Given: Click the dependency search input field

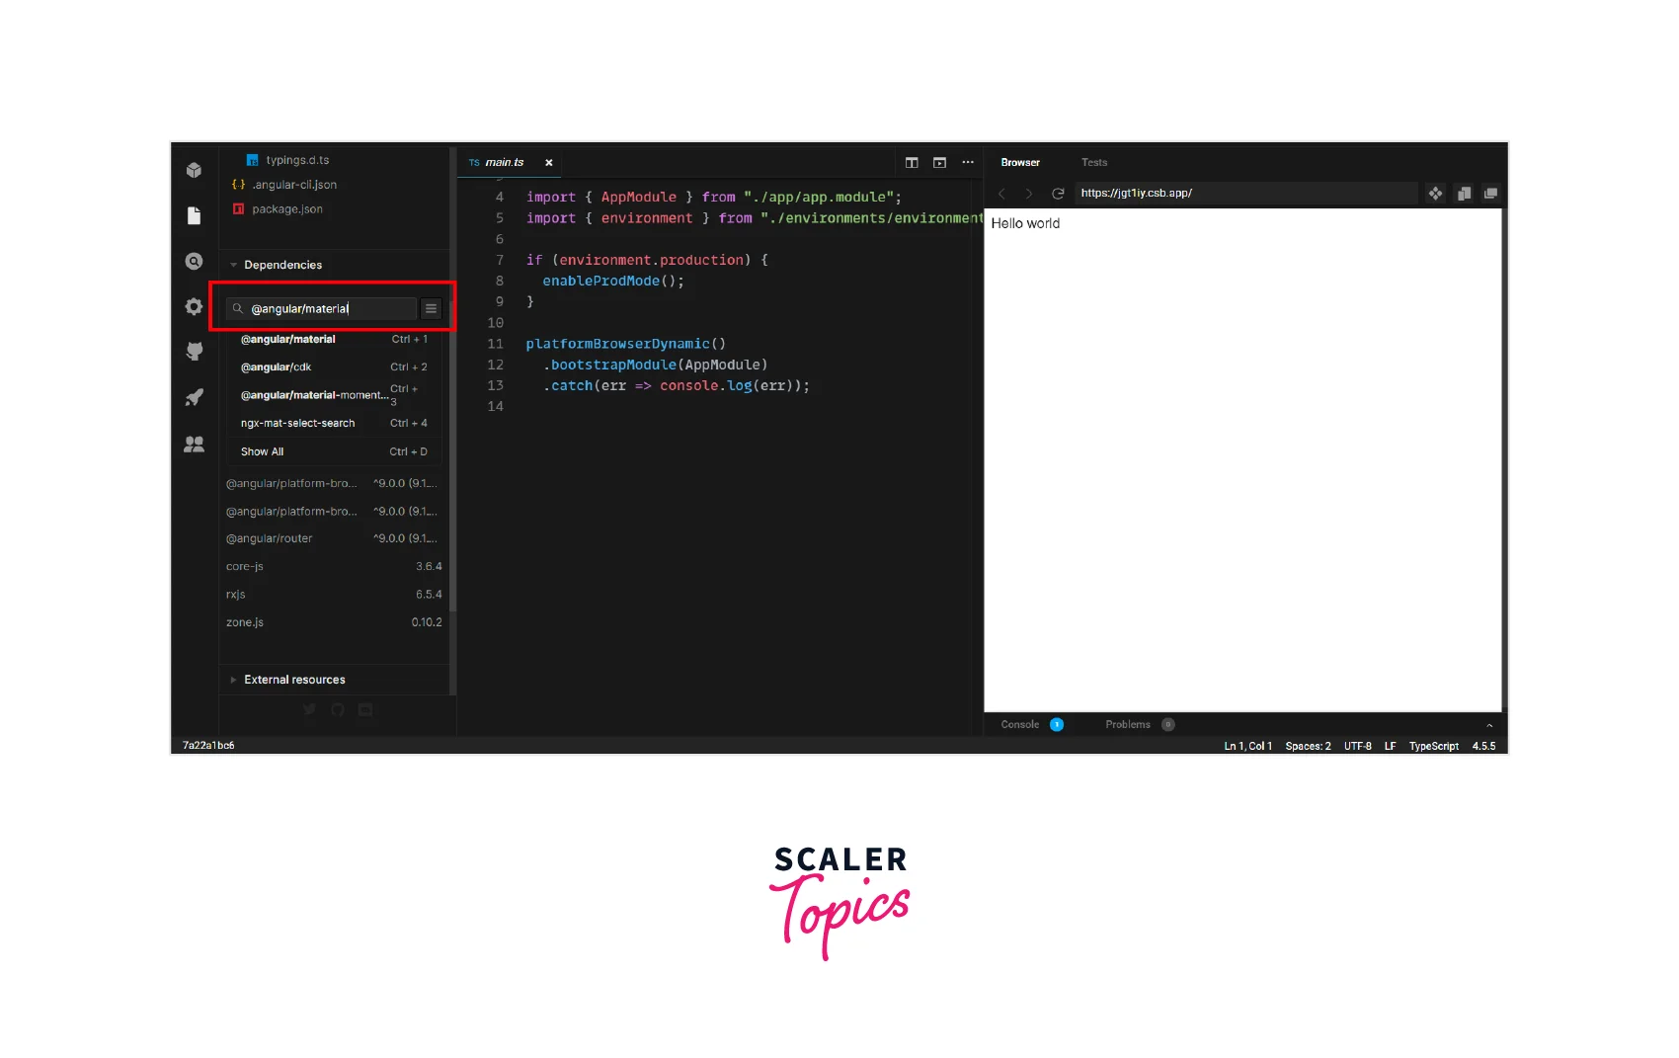Looking at the screenshot, I should point(326,309).
